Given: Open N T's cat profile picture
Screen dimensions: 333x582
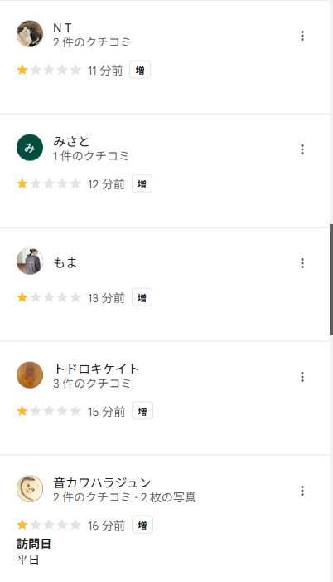Looking at the screenshot, I should pyautogui.click(x=30, y=34).
